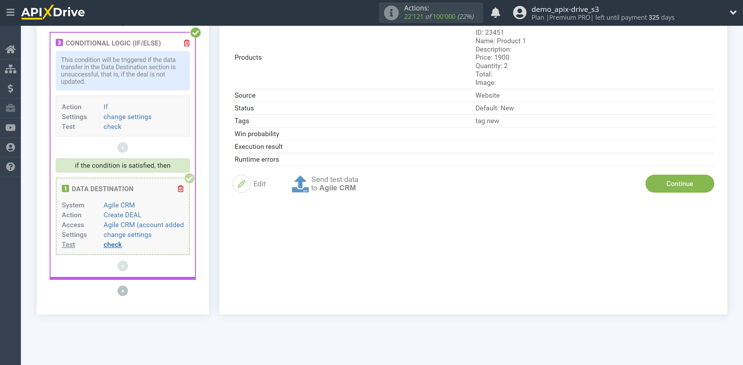The image size is (743, 365).
Task: Click the Actions counter 22'121 of 100'000
Action: 439,17
